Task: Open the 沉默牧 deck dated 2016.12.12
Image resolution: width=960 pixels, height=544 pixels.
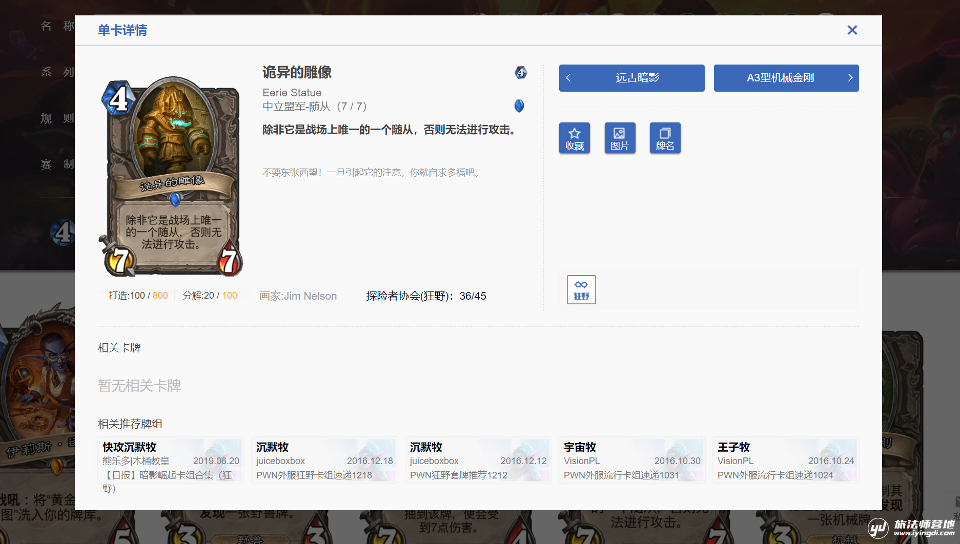Action: coord(478,461)
